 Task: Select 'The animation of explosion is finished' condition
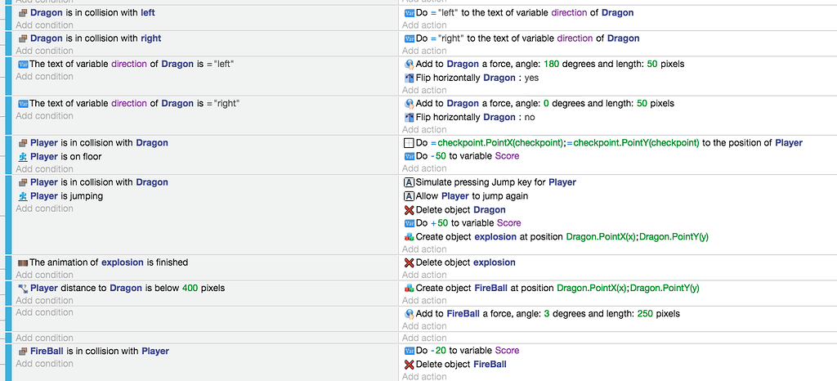(109, 262)
